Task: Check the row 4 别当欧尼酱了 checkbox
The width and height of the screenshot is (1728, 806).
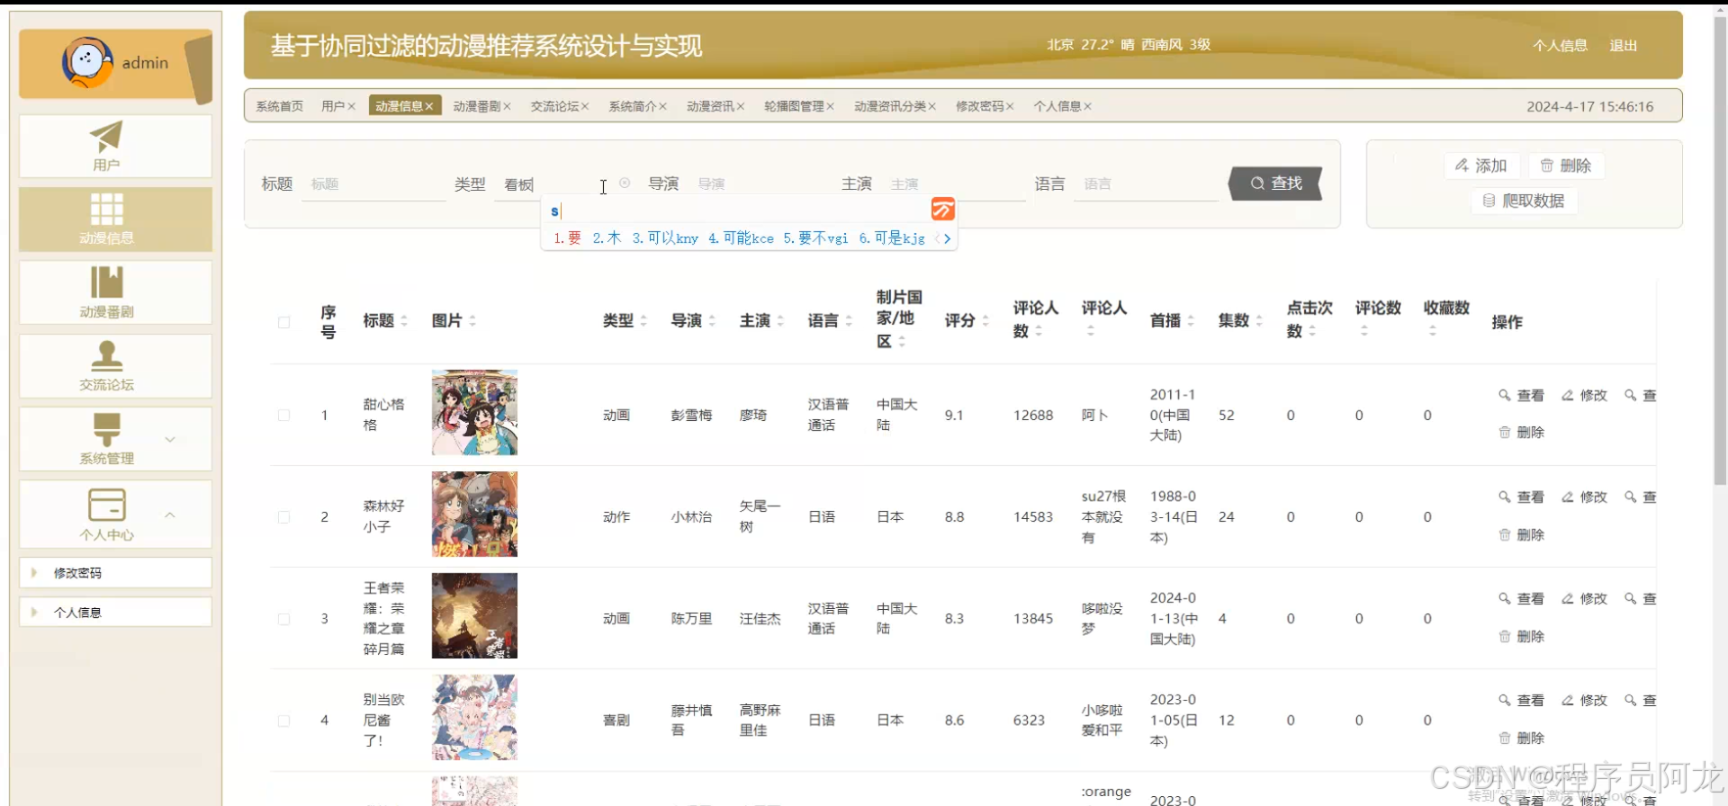Action: click(284, 721)
